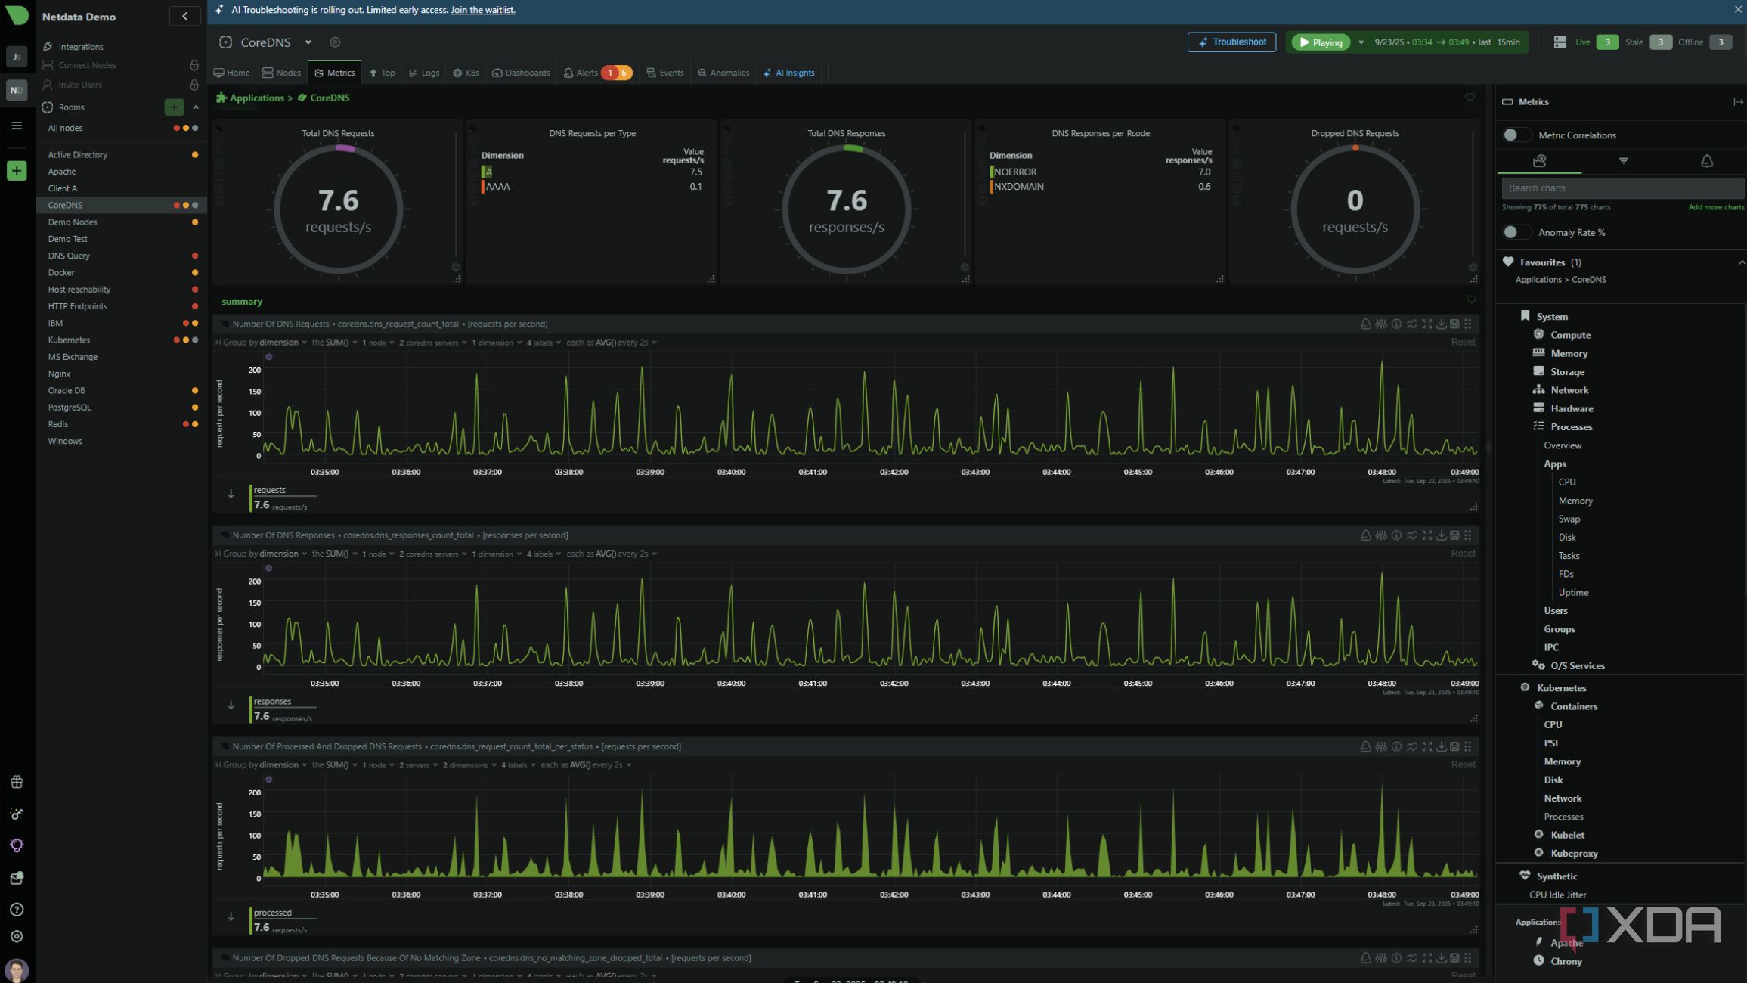Switch to the Logs tab
Image resolution: width=1747 pixels, height=983 pixels.
tap(423, 73)
